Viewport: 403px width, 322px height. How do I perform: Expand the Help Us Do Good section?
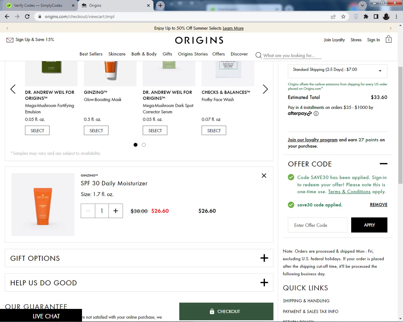click(264, 283)
